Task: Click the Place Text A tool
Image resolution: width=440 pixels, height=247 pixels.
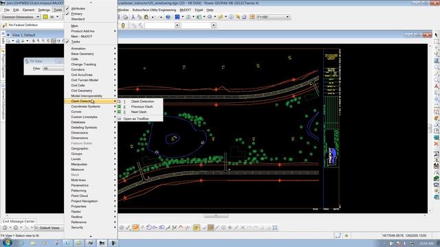Action: click(437, 86)
